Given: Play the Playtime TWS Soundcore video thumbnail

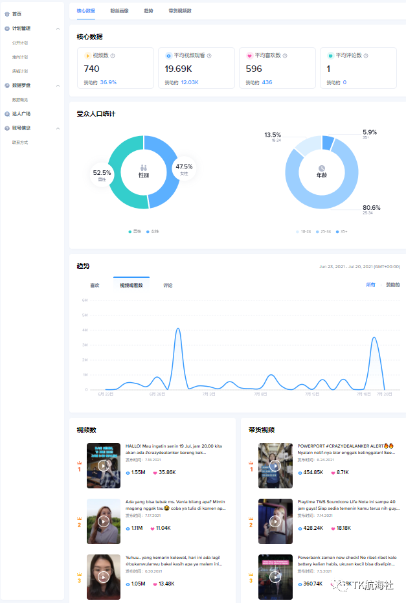Looking at the screenshot, I should (275, 521).
